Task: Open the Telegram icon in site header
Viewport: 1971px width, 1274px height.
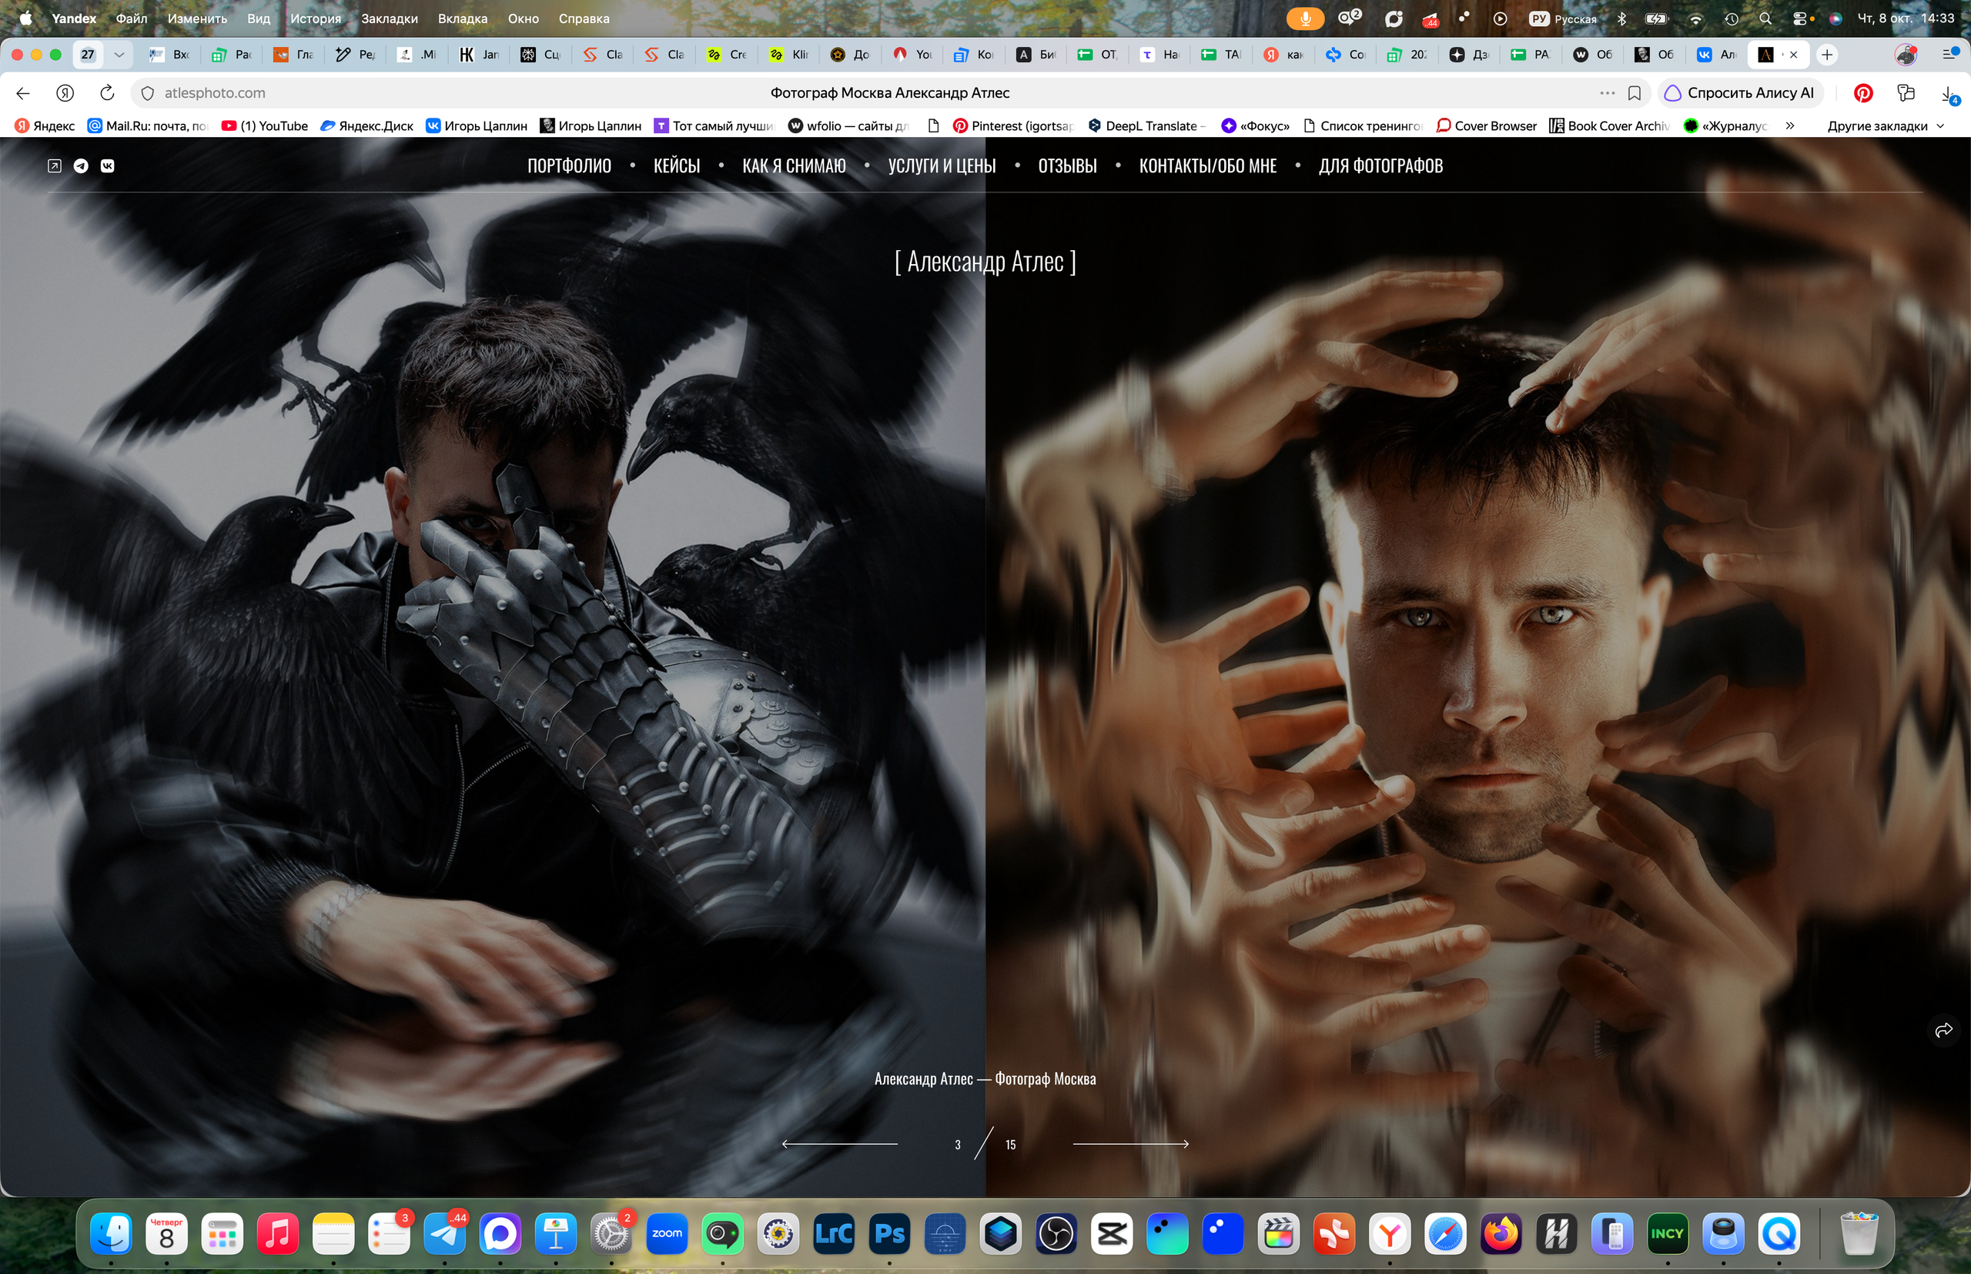Action: pyautogui.click(x=81, y=166)
